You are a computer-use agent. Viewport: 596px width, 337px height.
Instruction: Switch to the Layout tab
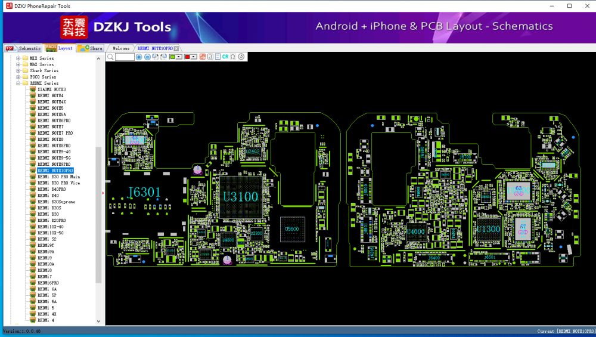(x=59, y=48)
